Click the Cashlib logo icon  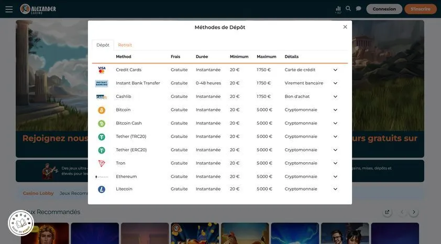coord(102,97)
